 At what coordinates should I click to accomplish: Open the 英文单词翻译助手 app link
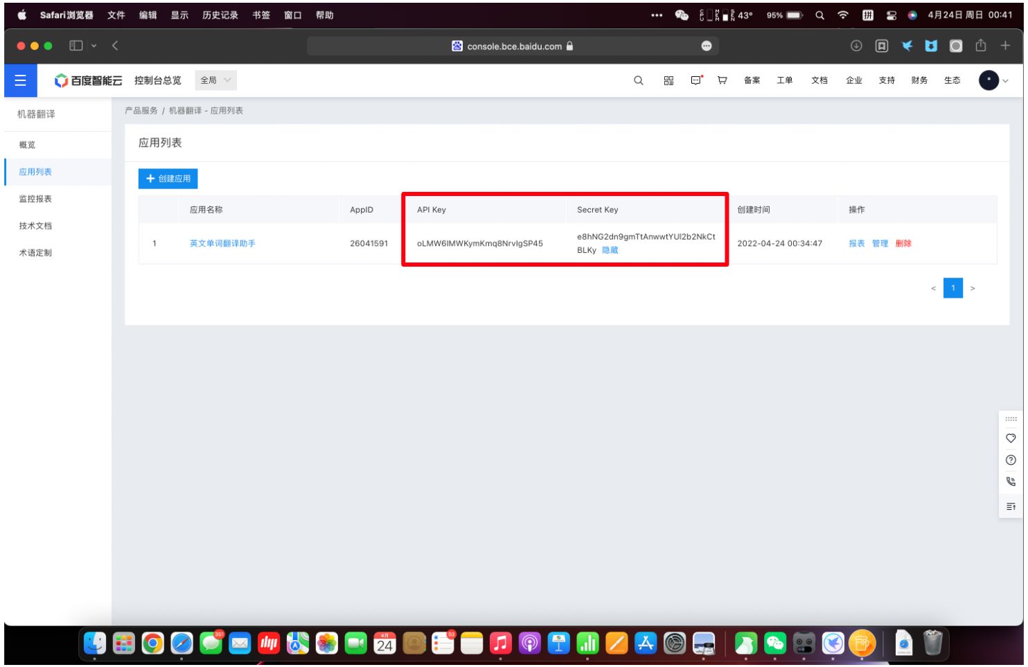pyautogui.click(x=222, y=244)
